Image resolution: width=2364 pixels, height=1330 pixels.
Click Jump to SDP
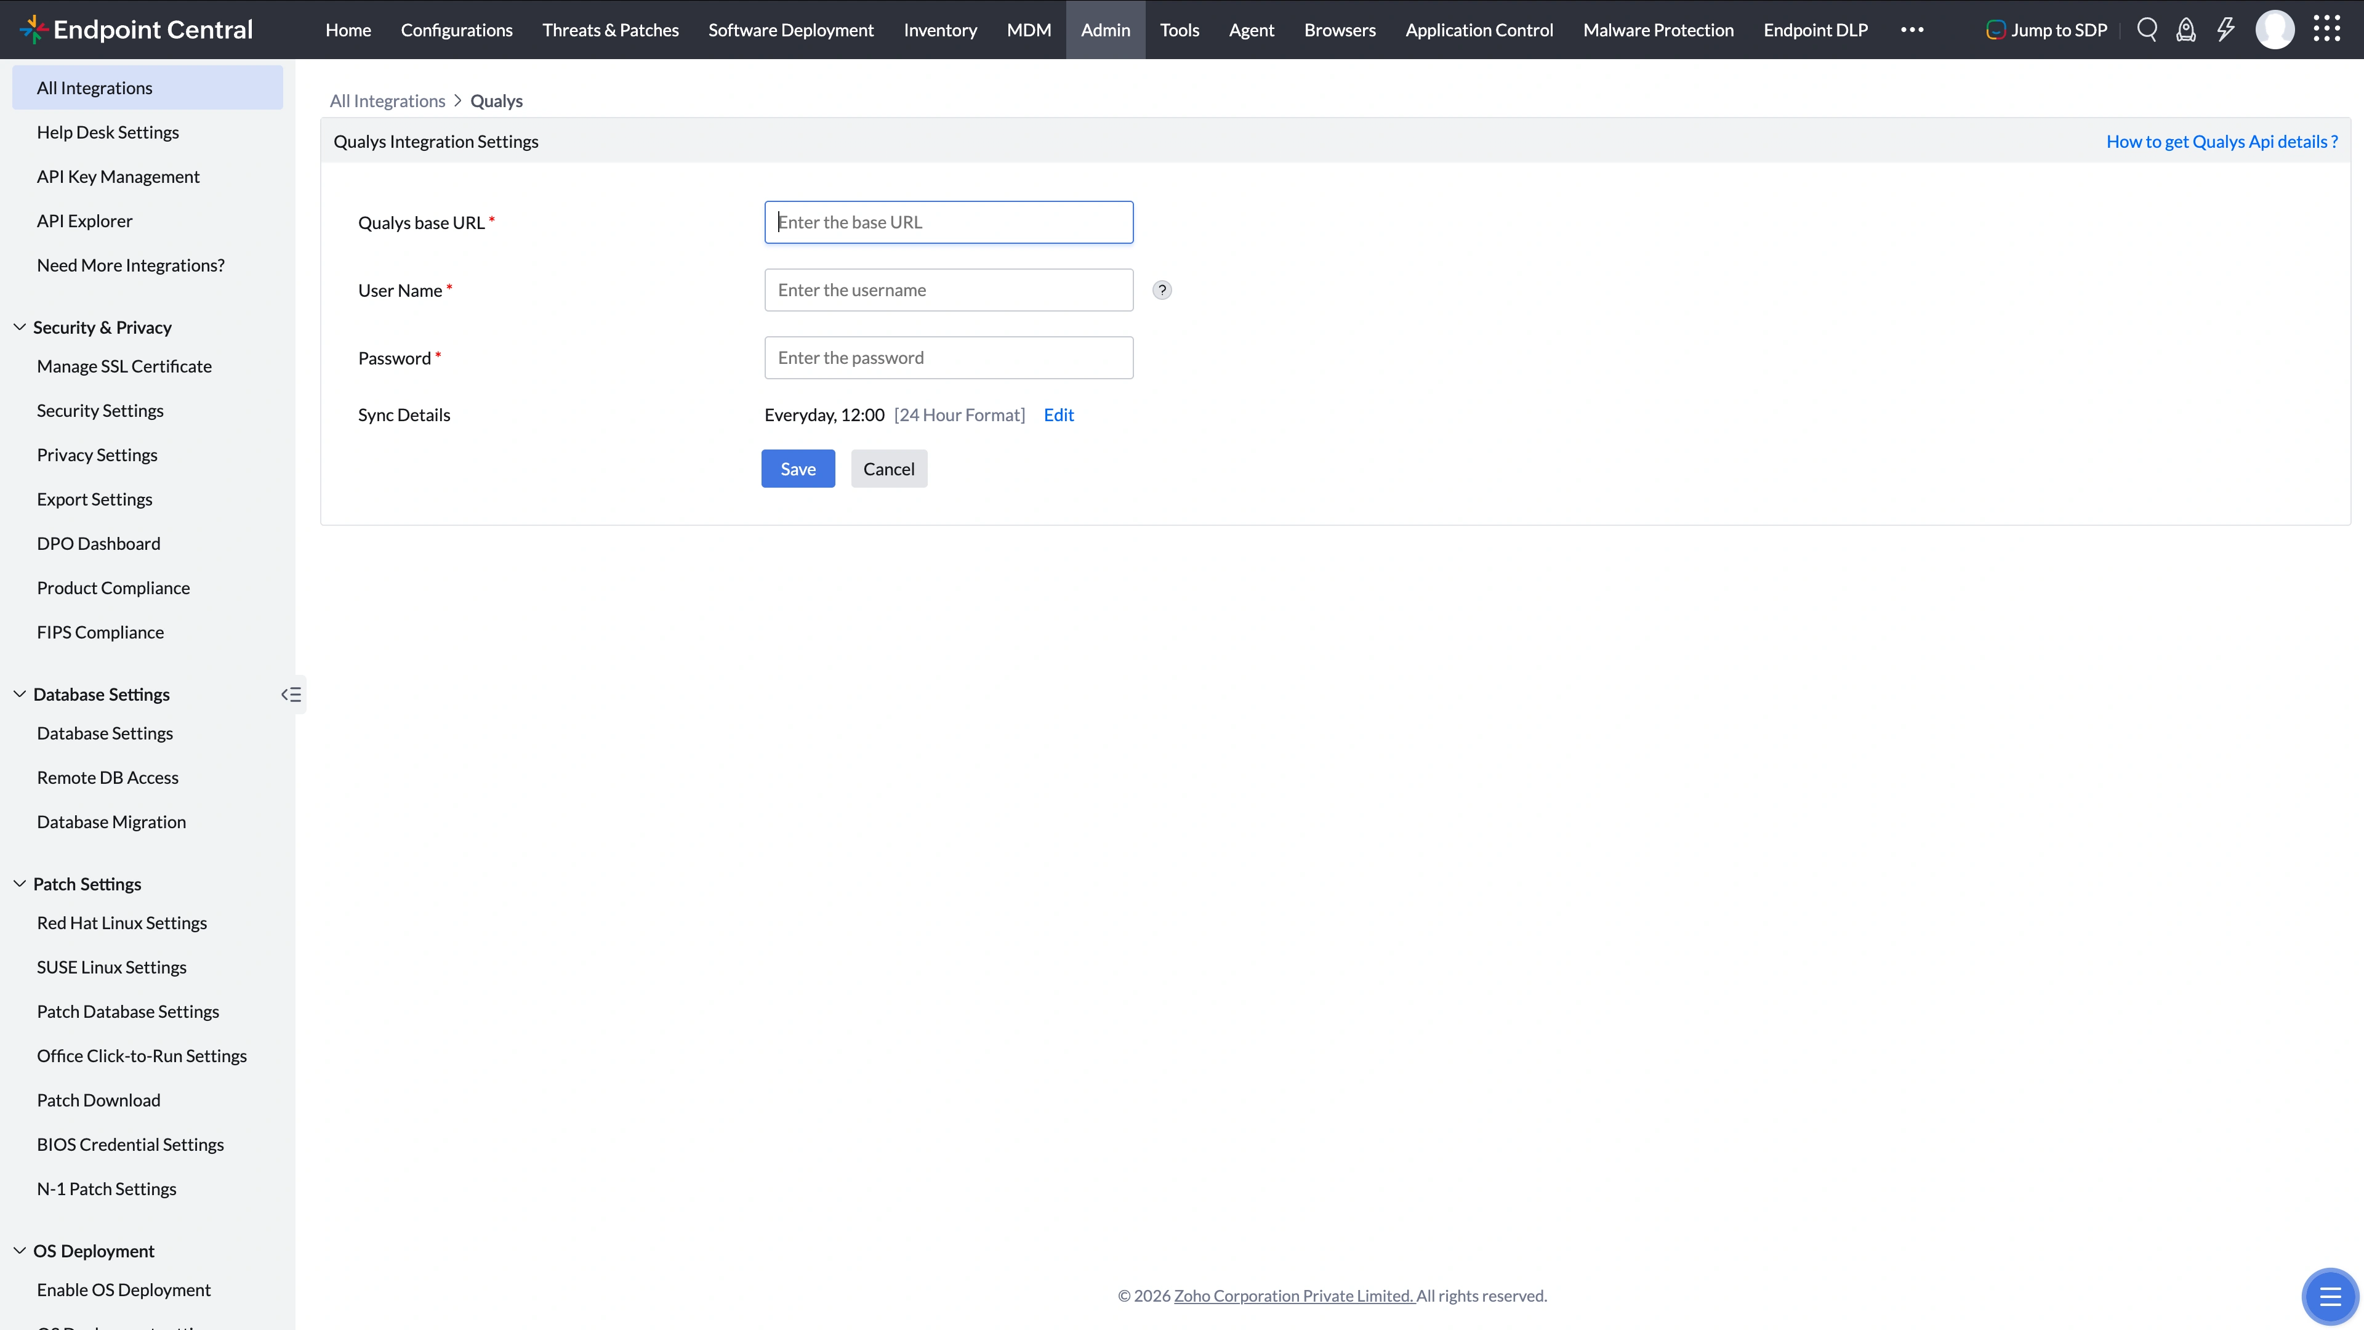2046,30
